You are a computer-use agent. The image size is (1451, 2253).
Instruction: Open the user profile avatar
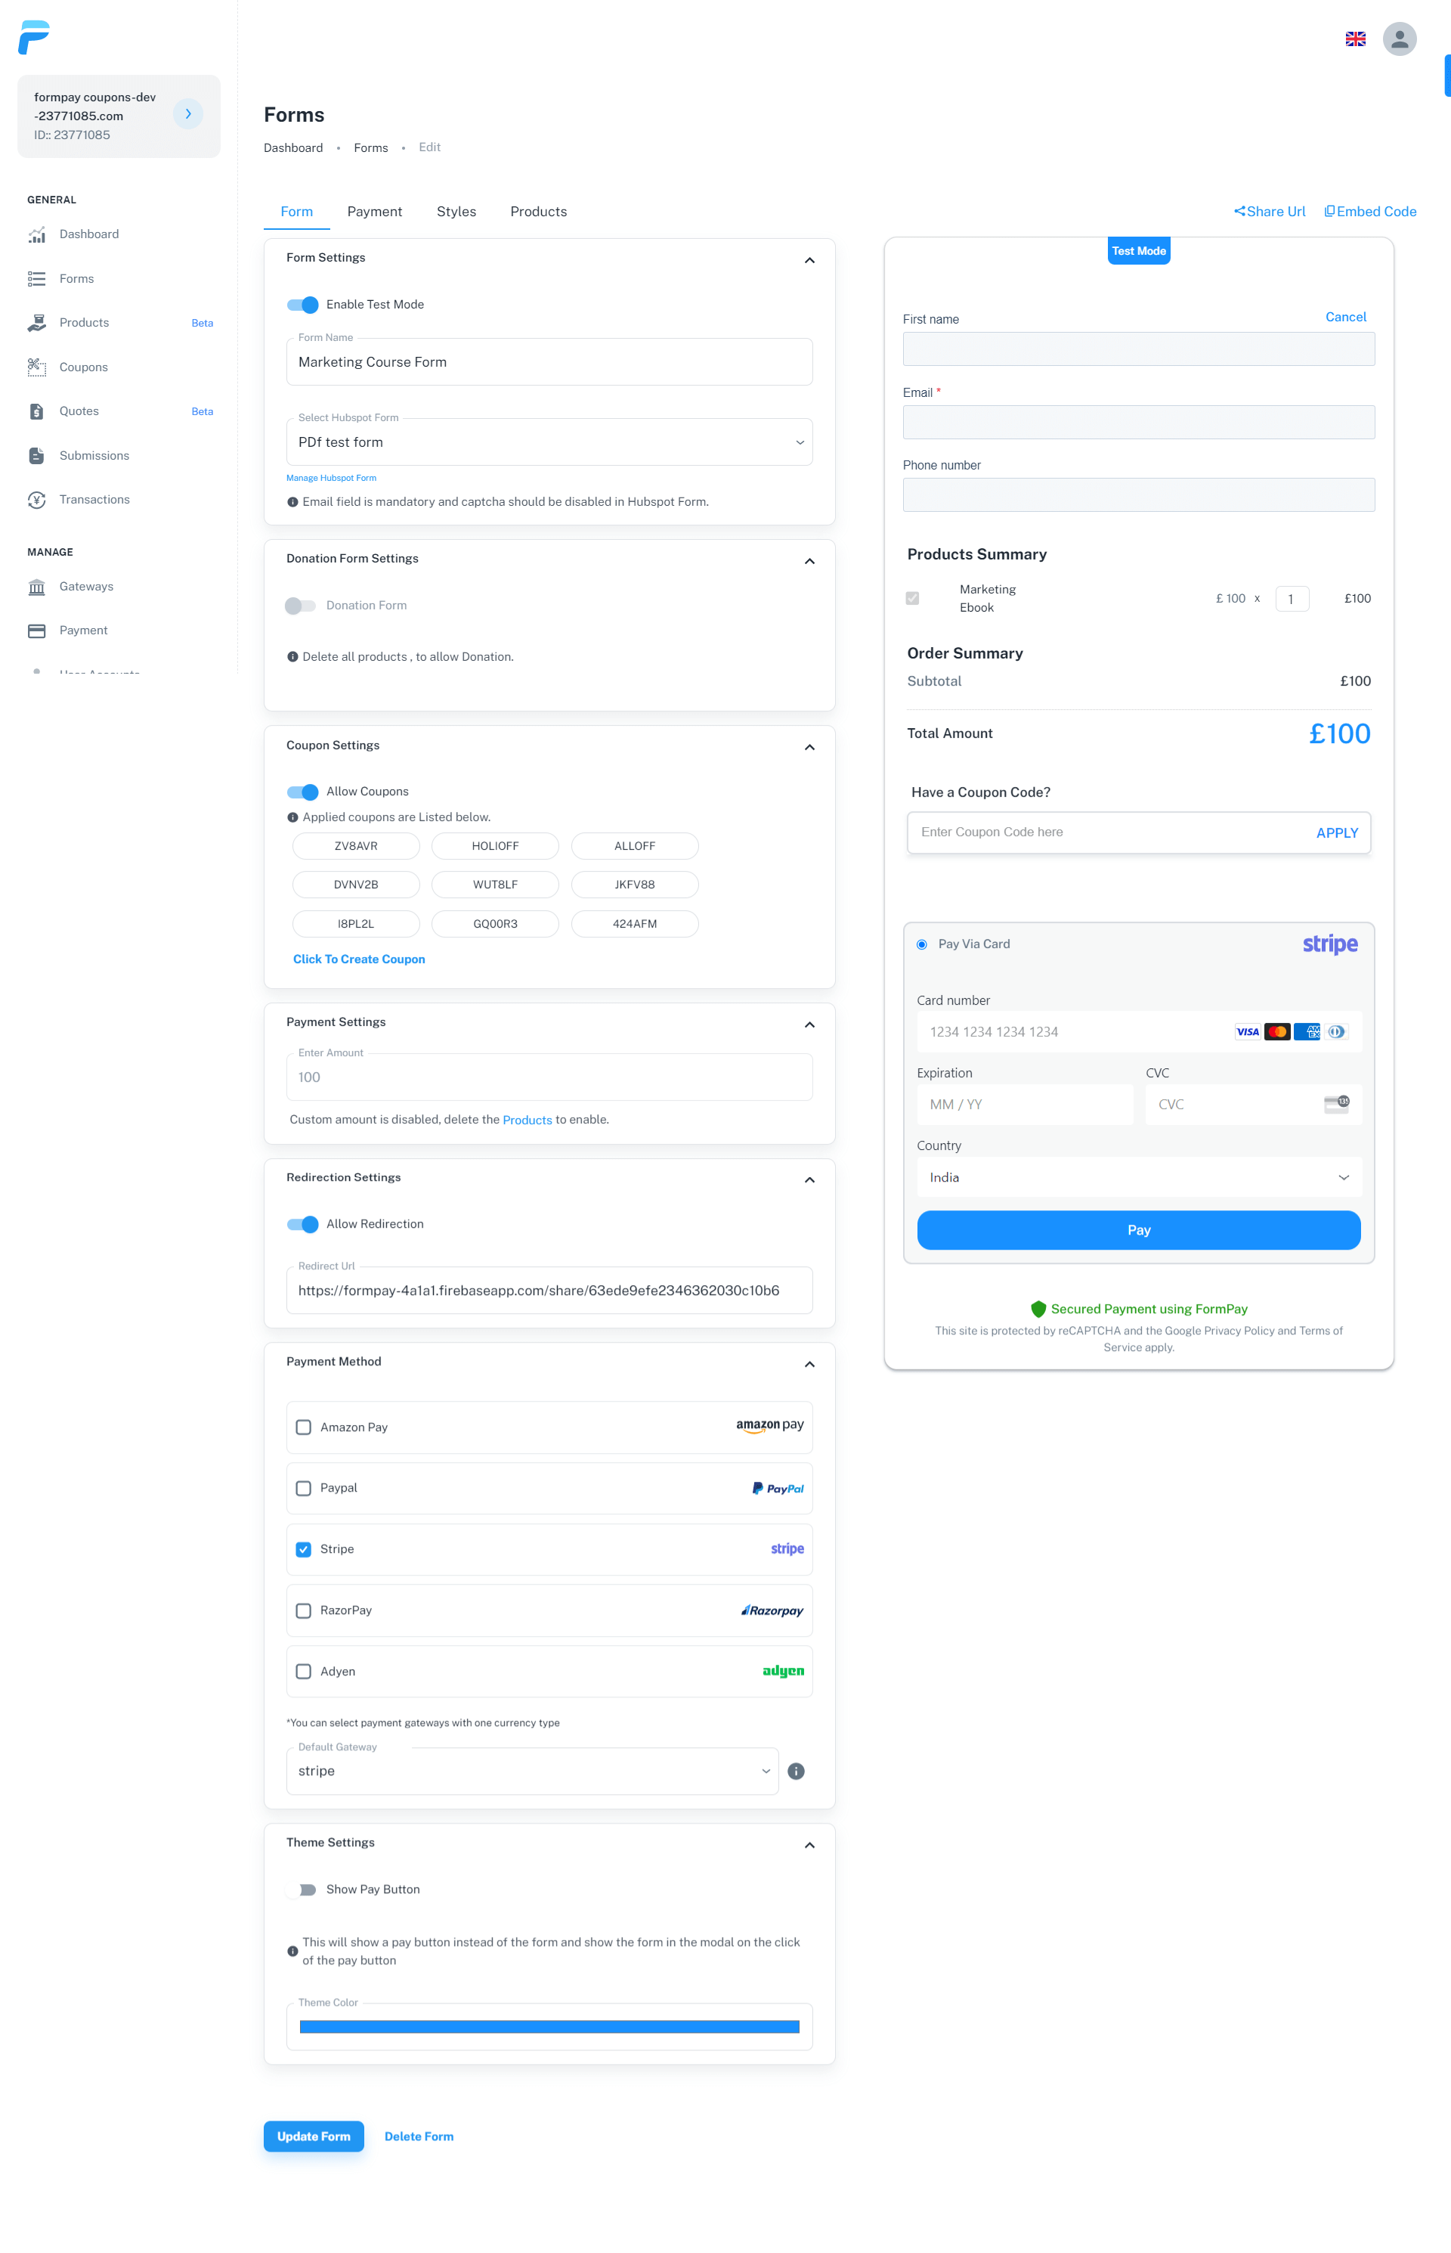pyautogui.click(x=1399, y=39)
